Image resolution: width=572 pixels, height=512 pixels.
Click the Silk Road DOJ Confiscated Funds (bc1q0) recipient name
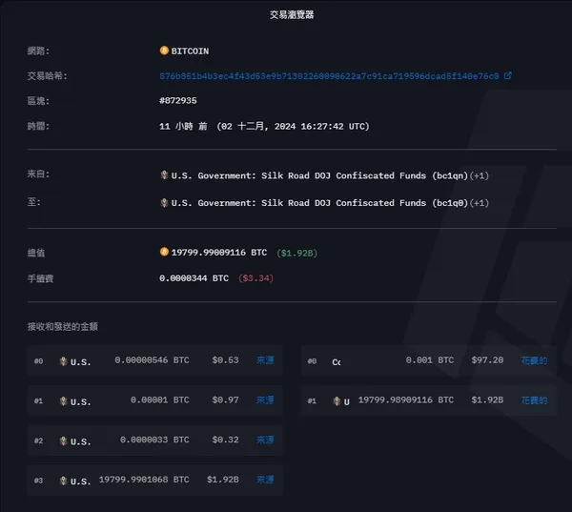click(x=305, y=202)
